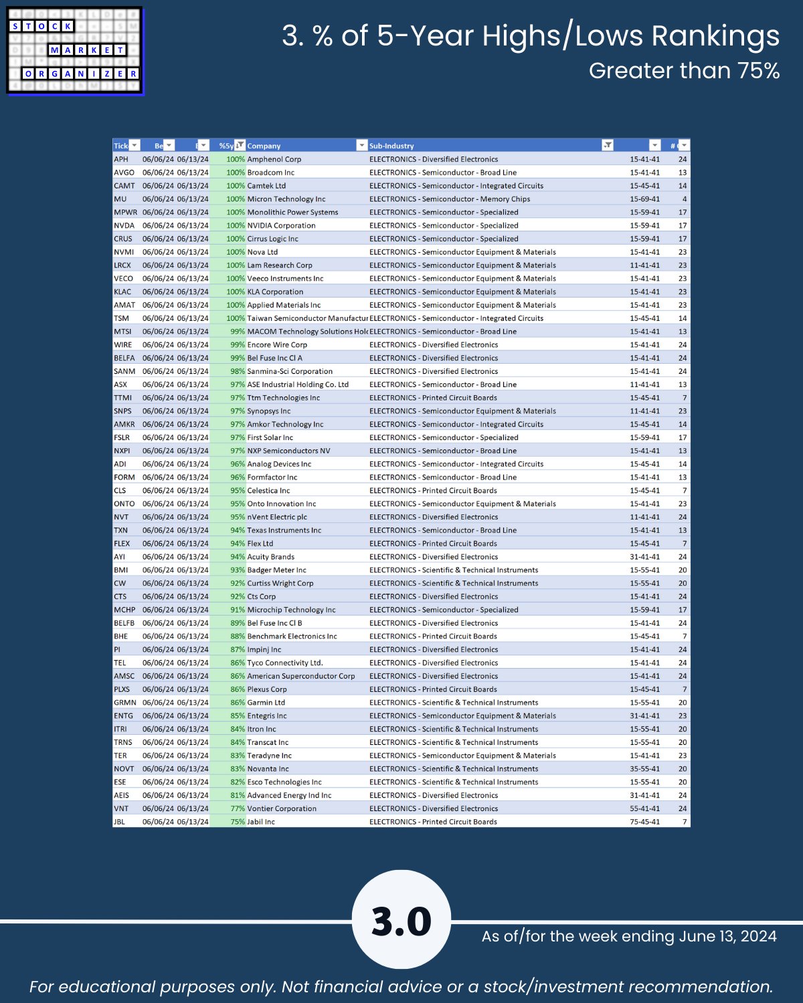Viewport: 803px width, 1003px height.
Task: Select the Cirrus Logic Inc cell
Action: pyautogui.click(x=272, y=239)
